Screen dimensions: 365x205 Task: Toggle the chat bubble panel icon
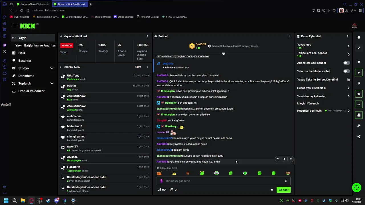pyautogui.click(x=359, y=94)
